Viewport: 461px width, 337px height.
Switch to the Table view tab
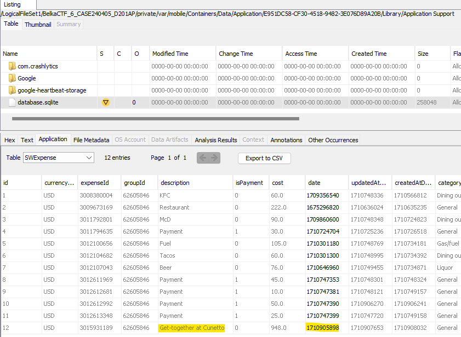pos(11,24)
